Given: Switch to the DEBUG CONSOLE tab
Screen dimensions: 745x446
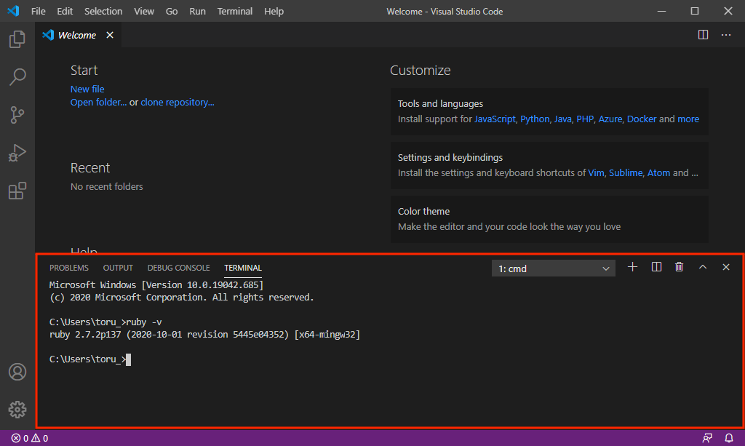Looking at the screenshot, I should [179, 268].
